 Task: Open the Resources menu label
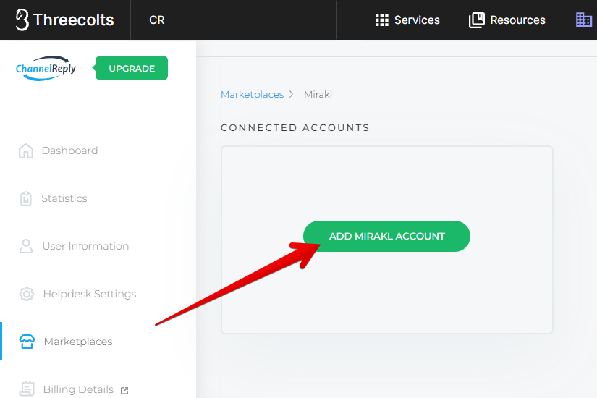coord(518,20)
